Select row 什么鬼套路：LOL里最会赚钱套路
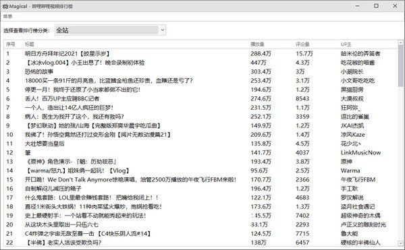 click(201, 197)
